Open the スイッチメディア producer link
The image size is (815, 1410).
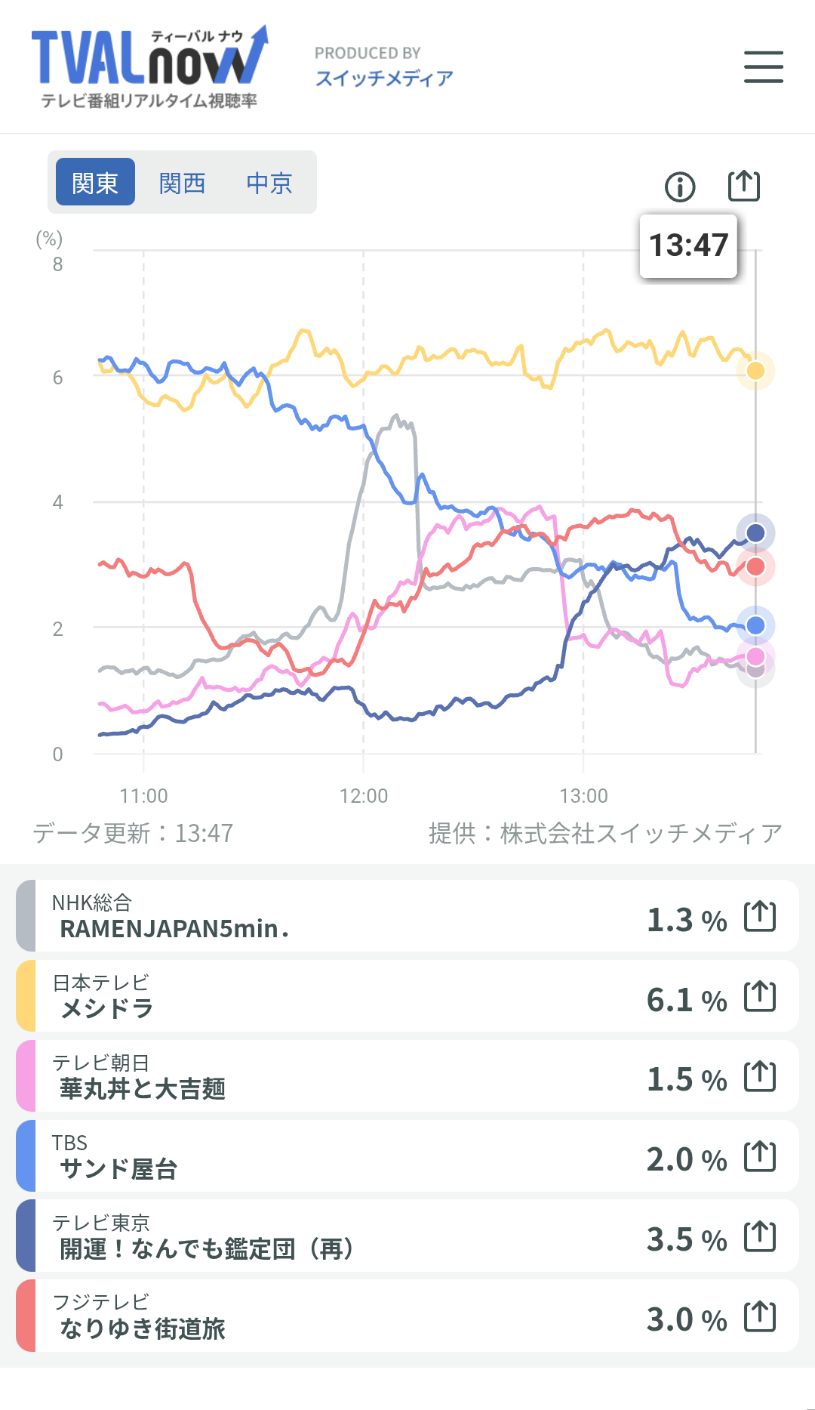(x=384, y=78)
